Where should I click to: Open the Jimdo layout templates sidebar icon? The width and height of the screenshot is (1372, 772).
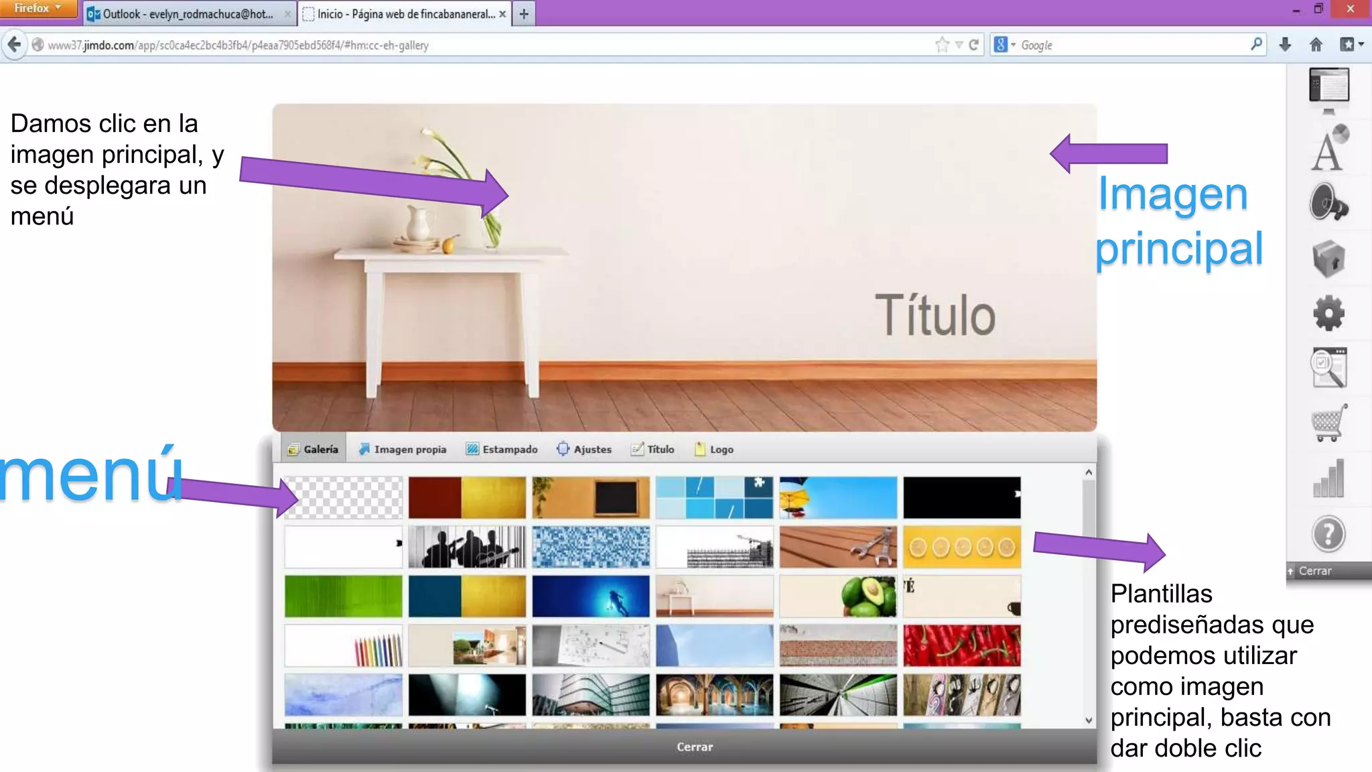click(1328, 89)
